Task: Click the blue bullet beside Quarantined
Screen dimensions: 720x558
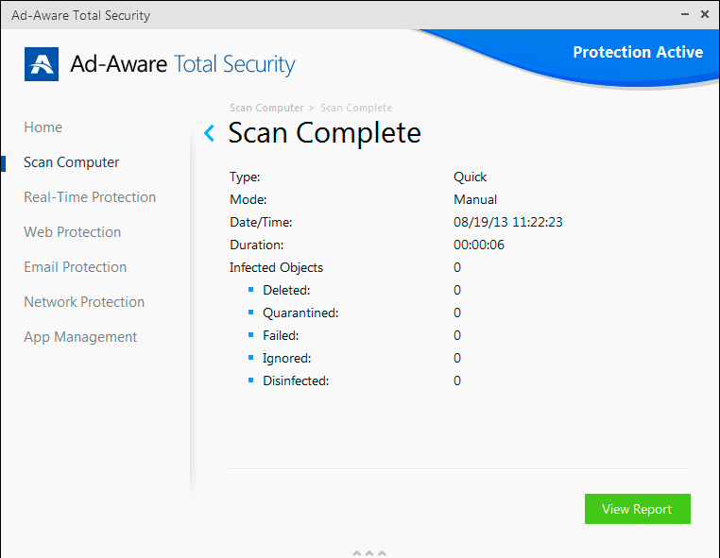Action: click(x=251, y=313)
